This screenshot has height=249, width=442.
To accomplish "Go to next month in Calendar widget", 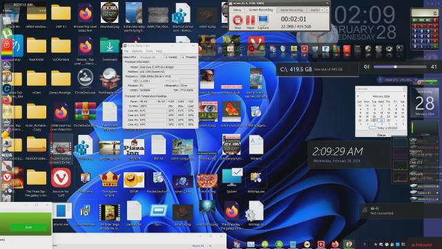I will pos(404,96).
